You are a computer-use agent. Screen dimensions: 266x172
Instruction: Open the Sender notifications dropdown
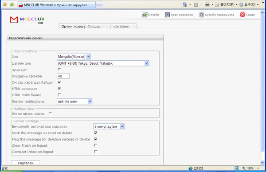click(74, 101)
